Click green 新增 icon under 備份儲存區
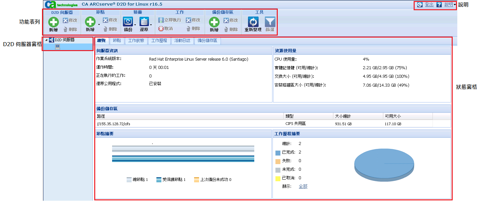 214,22
